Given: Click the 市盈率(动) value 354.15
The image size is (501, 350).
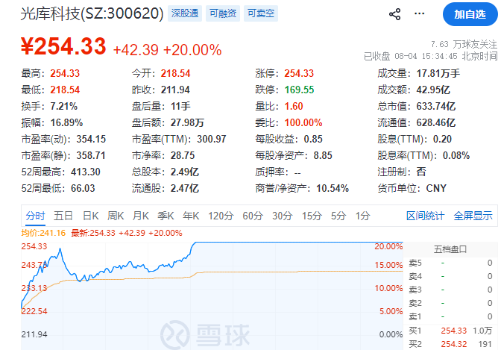Looking at the screenshot, I should pos(91,139).
